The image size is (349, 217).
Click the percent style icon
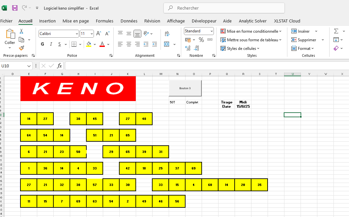(x=201, y=40)
